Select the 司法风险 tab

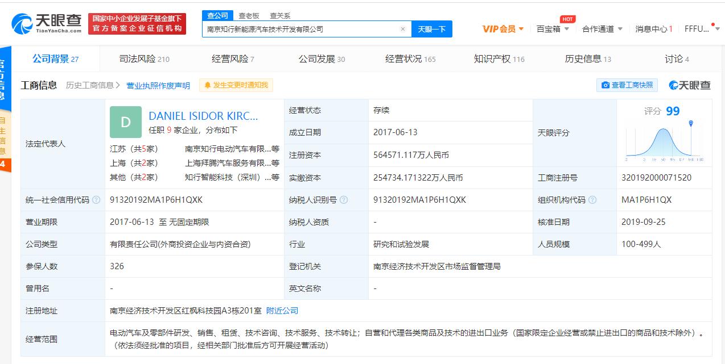click(145, 59)
